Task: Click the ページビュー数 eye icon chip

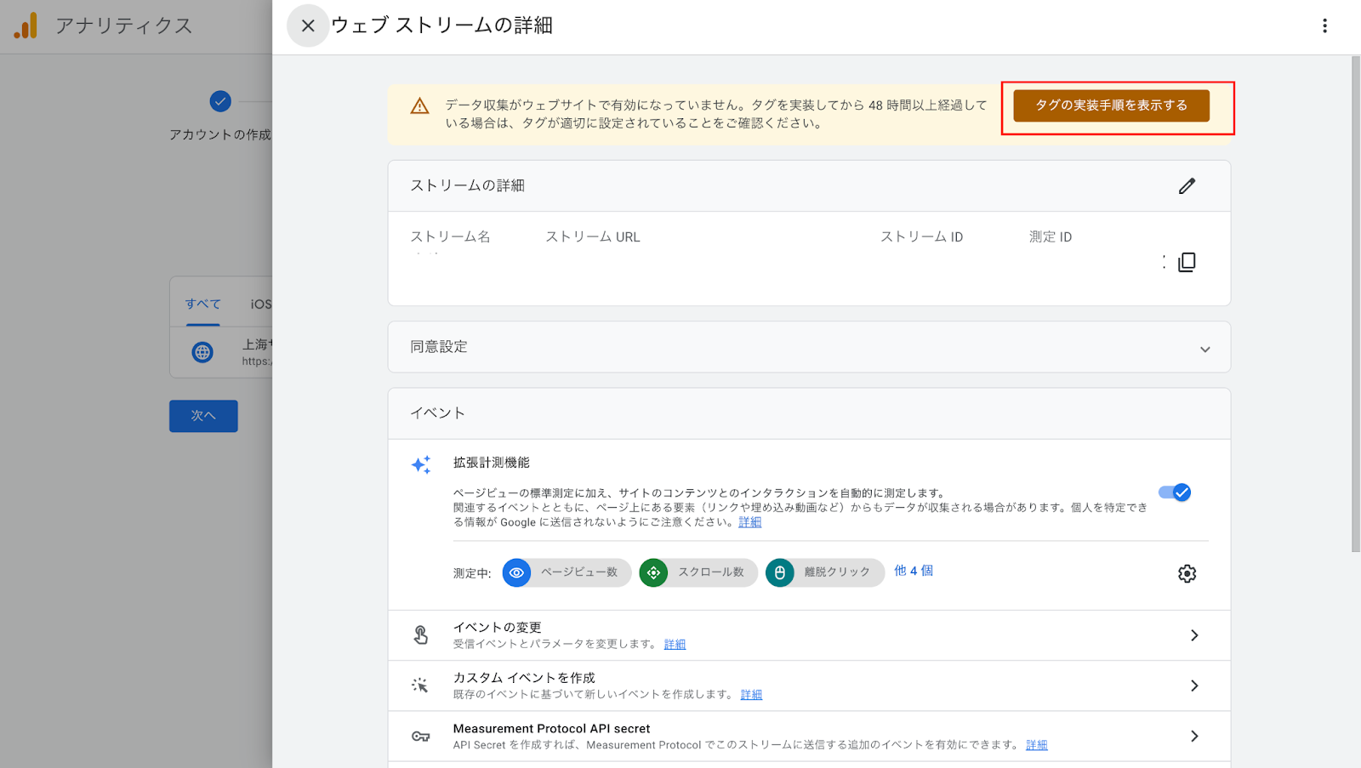Action: (516, 572)
